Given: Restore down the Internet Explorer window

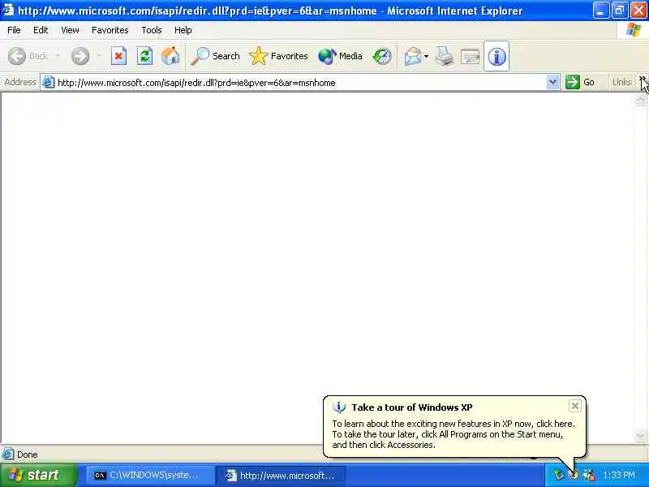Looking at the screenshot, I should 619,11.
